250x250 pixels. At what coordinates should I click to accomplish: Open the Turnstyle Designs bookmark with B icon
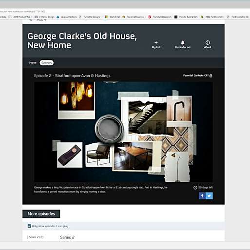(160, 17)
